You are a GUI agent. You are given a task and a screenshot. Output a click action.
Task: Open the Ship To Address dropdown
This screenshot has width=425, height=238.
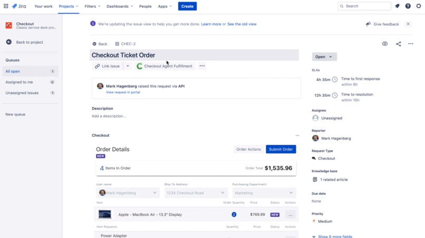(196, 193)
